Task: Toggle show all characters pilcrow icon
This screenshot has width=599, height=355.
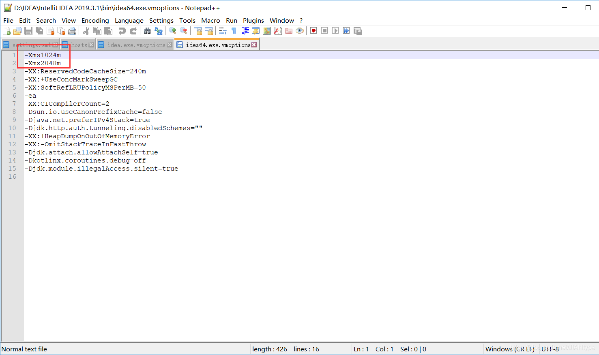Action: click(x=234, y=31)
